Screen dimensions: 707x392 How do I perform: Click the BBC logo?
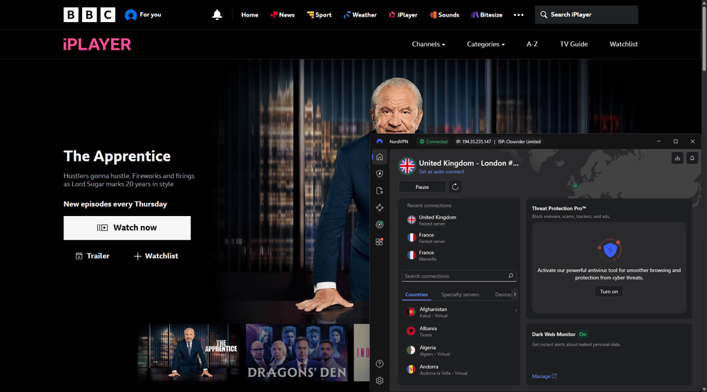pyautogui.click(x=89, y=15)
